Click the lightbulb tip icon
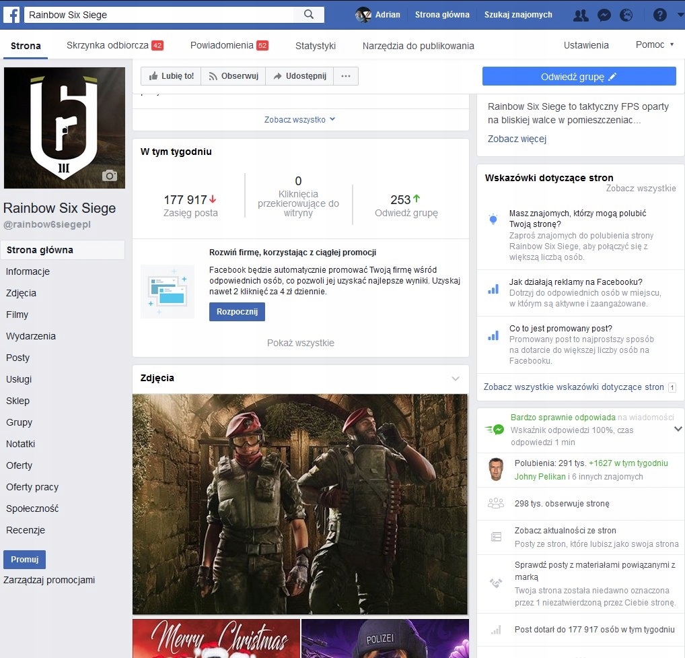685x658 pixels. click(493, 219)
